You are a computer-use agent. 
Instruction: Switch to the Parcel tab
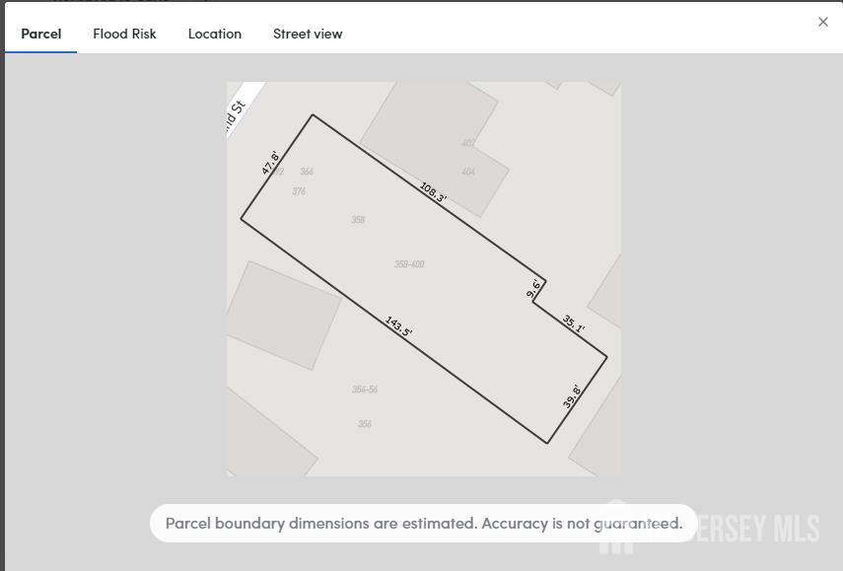(x=41, y=34)
